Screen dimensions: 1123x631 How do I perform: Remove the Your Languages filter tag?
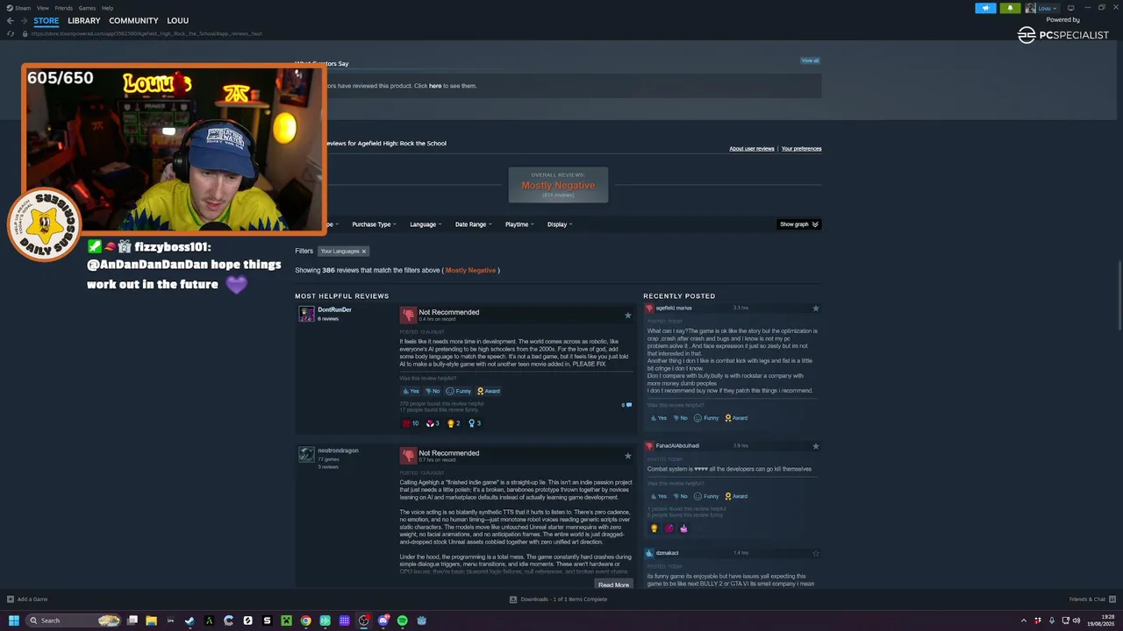363,252
